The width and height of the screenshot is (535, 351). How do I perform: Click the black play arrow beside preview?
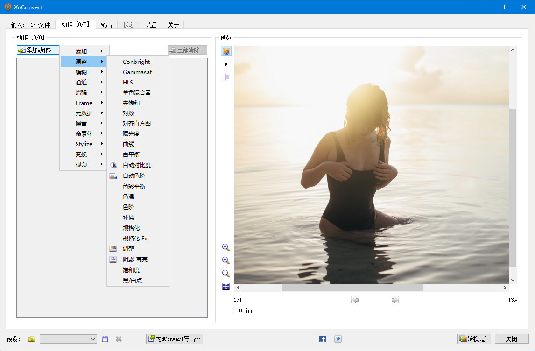(226, 64)
